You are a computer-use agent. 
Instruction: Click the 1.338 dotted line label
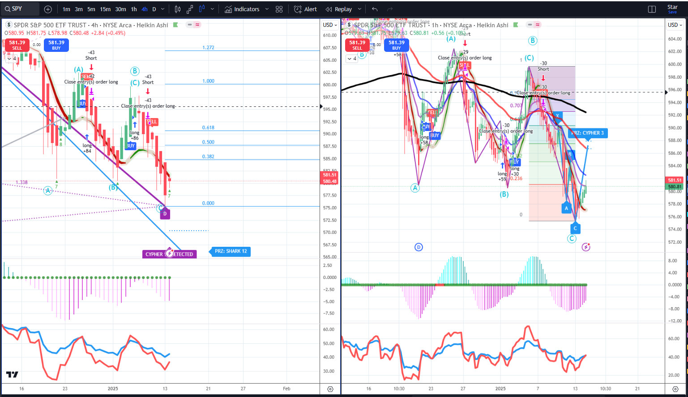[21, 182]
